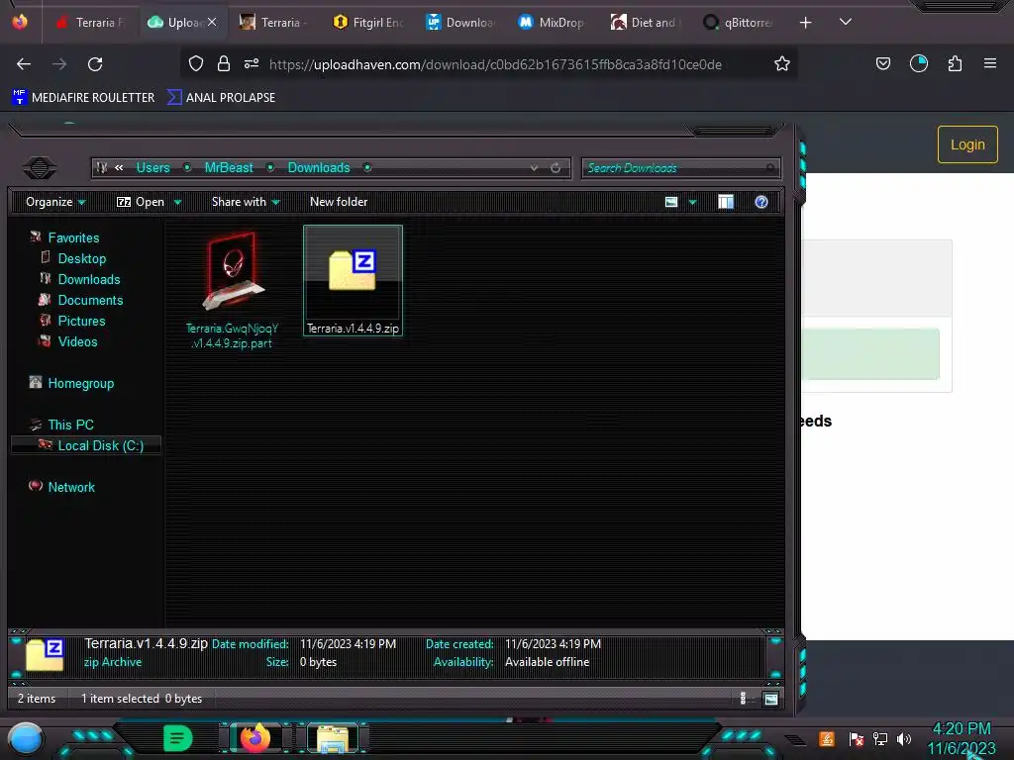1014x760 pixels.
Task: Open Explorer help question mark
Action: (x=761, y=202)
